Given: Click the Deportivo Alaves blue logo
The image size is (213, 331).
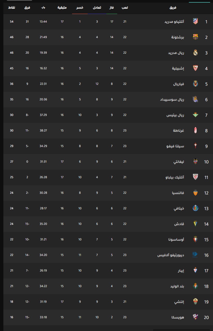Looking at the screenshot, I should coord(195,255).
